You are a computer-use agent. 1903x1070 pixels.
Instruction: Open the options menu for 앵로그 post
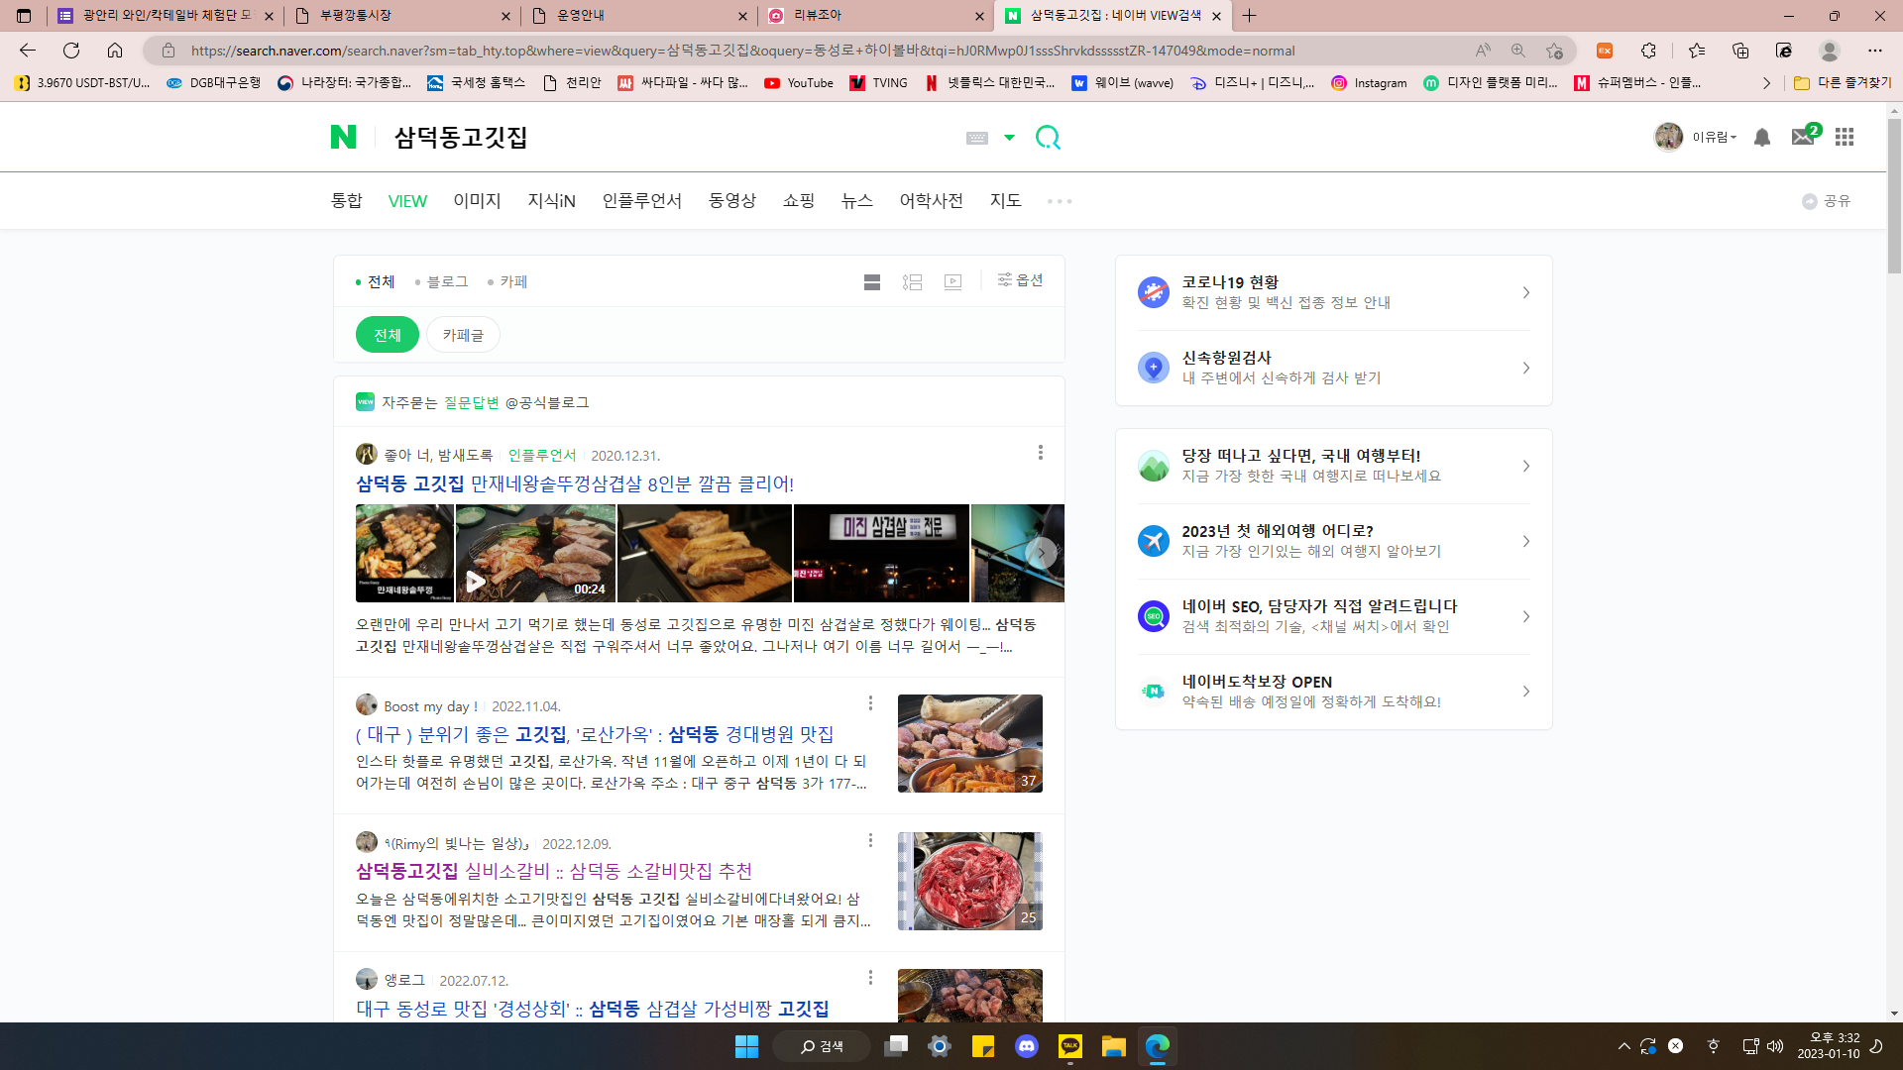coord(870,978)
